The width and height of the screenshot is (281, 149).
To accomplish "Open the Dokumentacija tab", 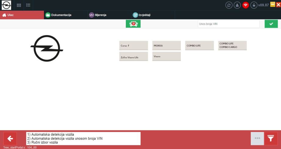I will 66,15.
